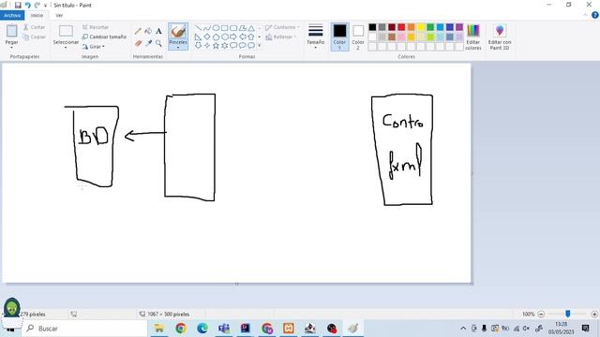
Task: Switch to the Inicio tab
Action: 37,15
